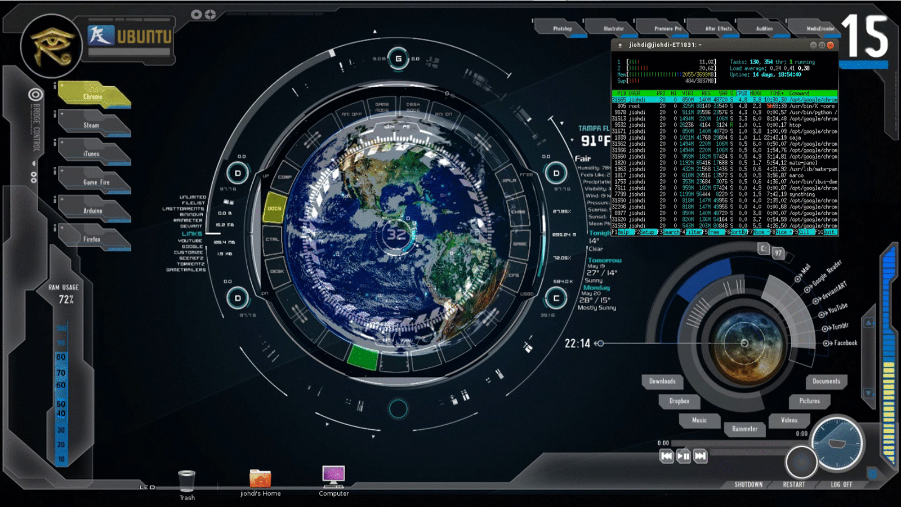Click the volume down arrow
901x507 pixels.
pyautogui.click(x=869, y=393)
